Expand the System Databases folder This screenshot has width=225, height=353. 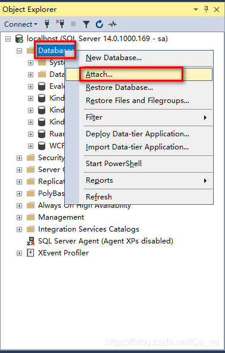[x=30, y=63]
